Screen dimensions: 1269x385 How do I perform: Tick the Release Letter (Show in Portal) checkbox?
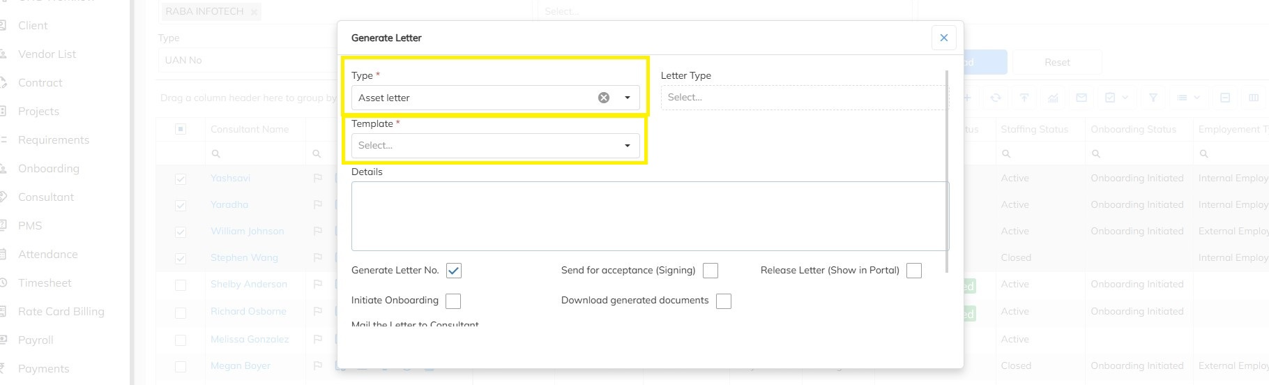pos(914,271)
